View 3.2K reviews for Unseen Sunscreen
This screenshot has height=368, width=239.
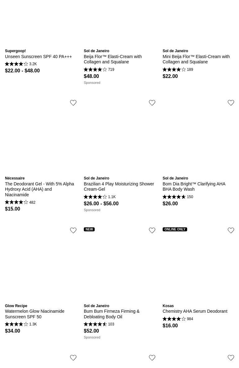[21, 64]
